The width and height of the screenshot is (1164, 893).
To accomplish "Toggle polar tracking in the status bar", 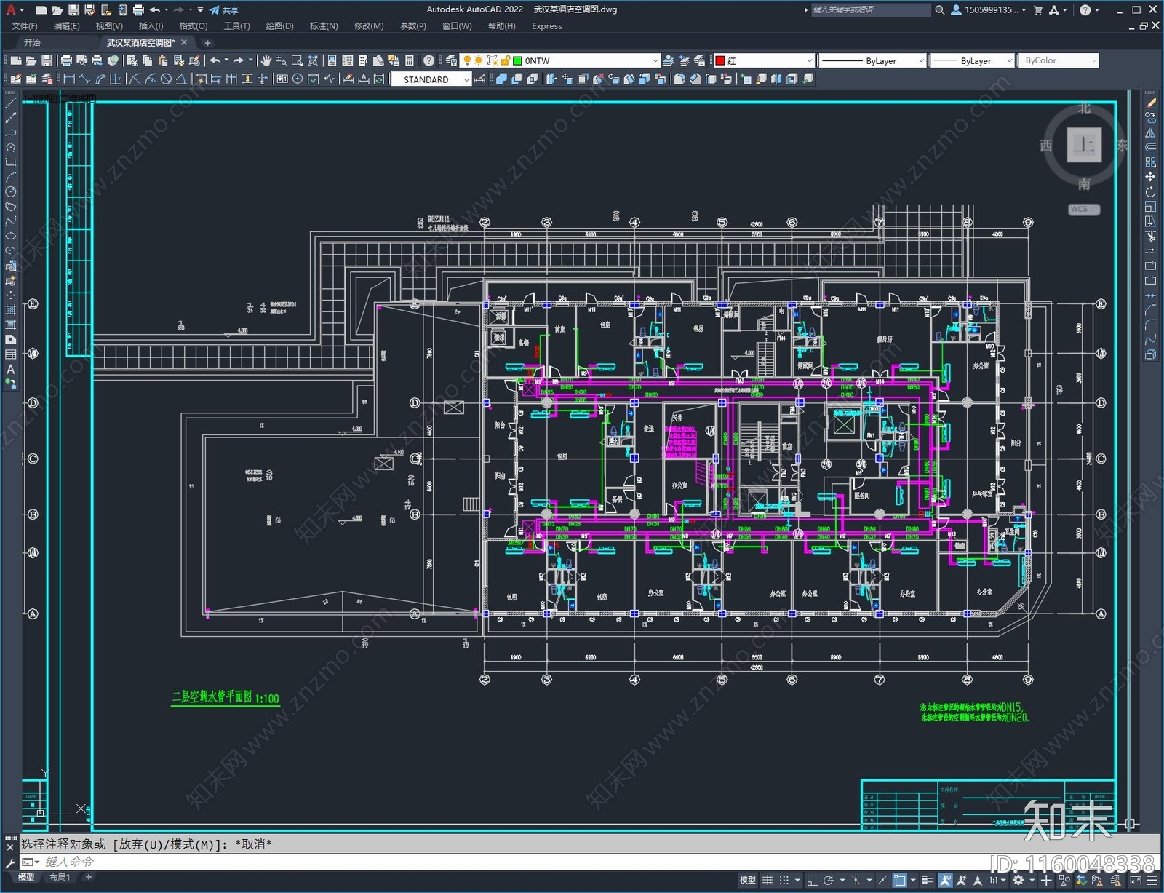I will click(x=829, y=880).
